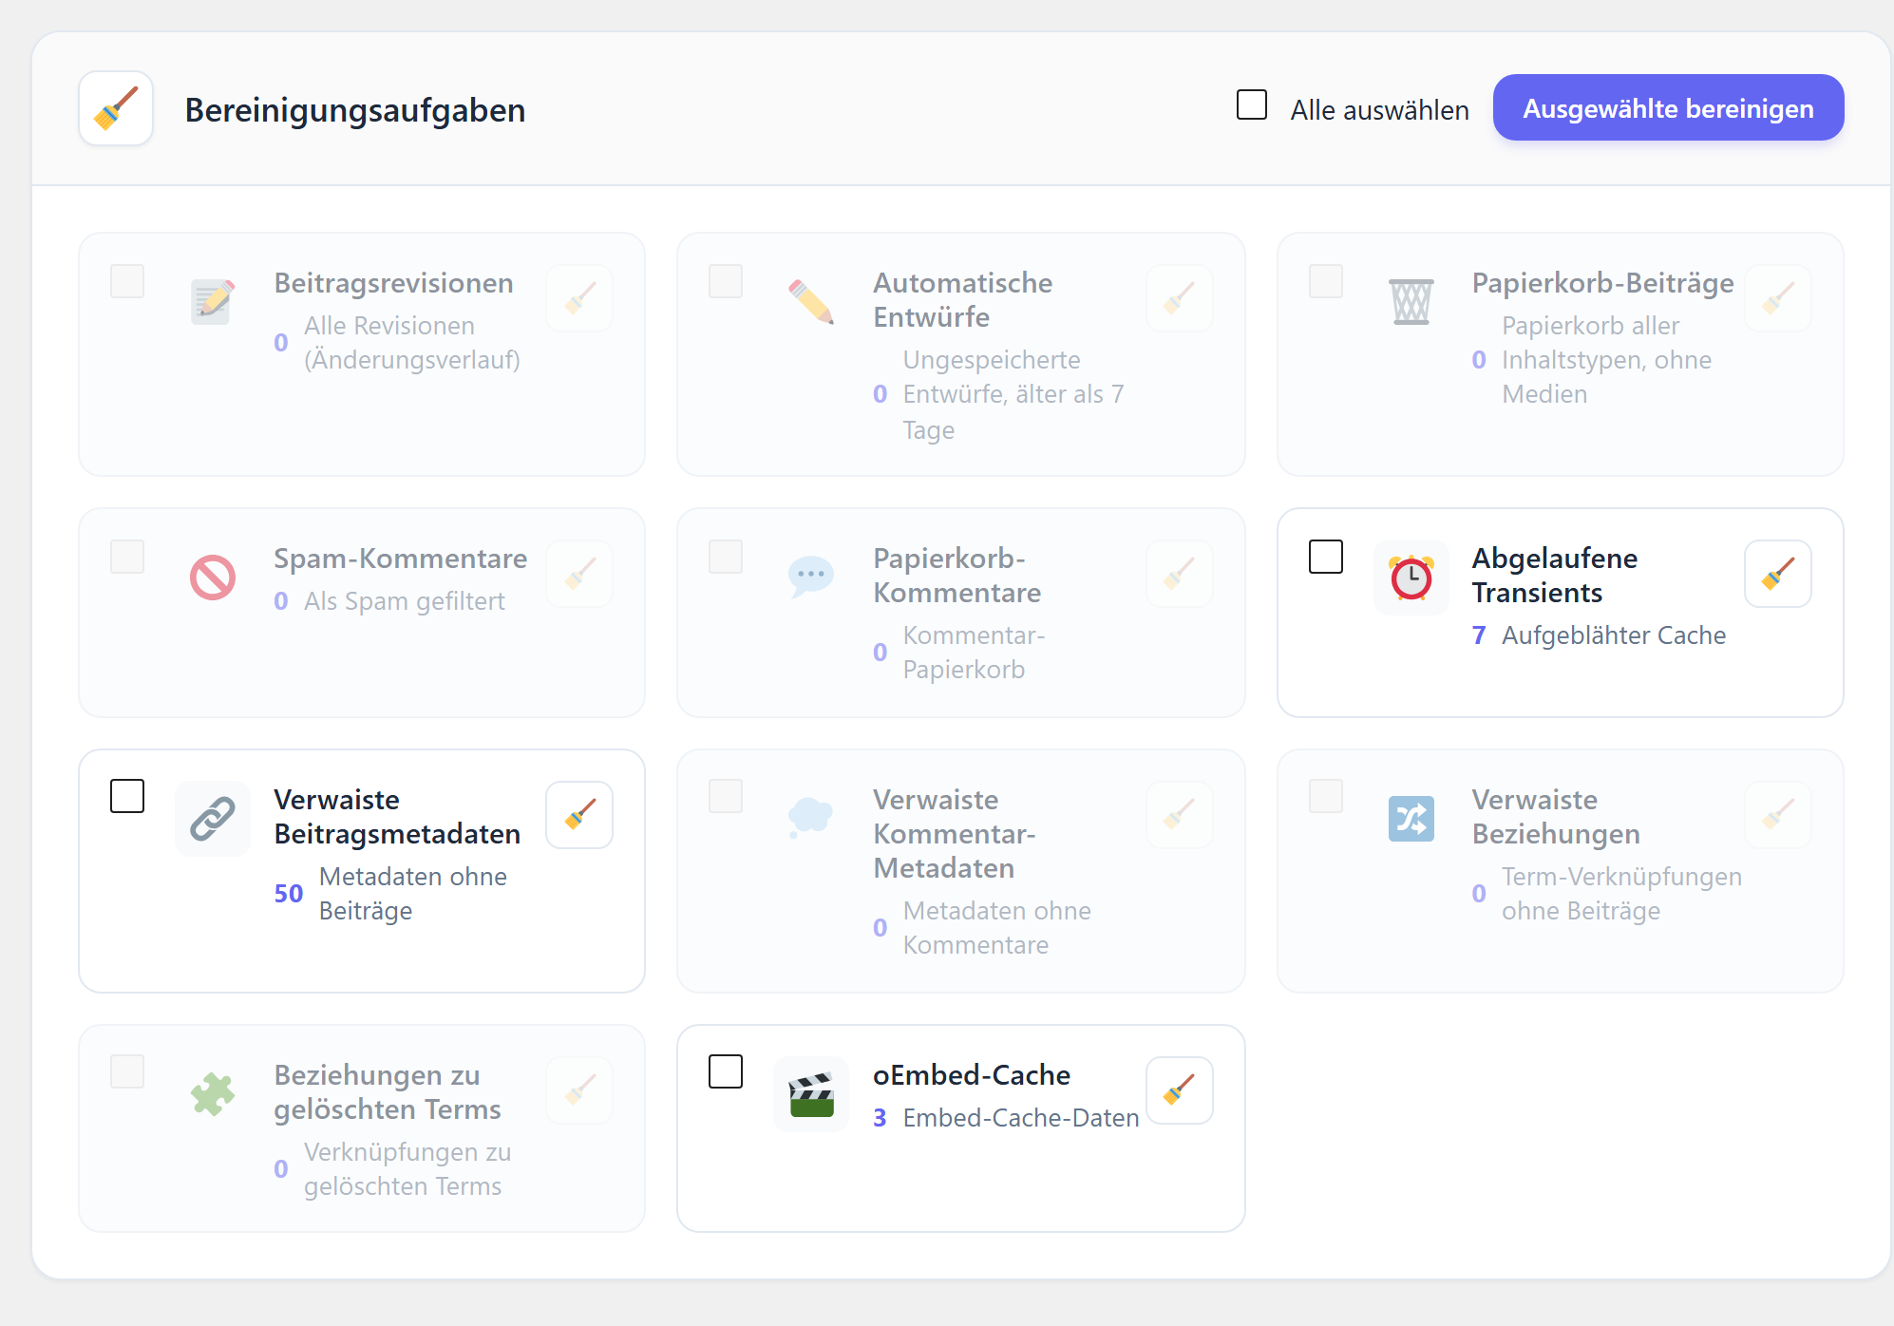Click the Embed-Cache-Daten description text
Image resolution: width=1894 pixels, height=1326 pixels.
[x=1020, y=1118]
